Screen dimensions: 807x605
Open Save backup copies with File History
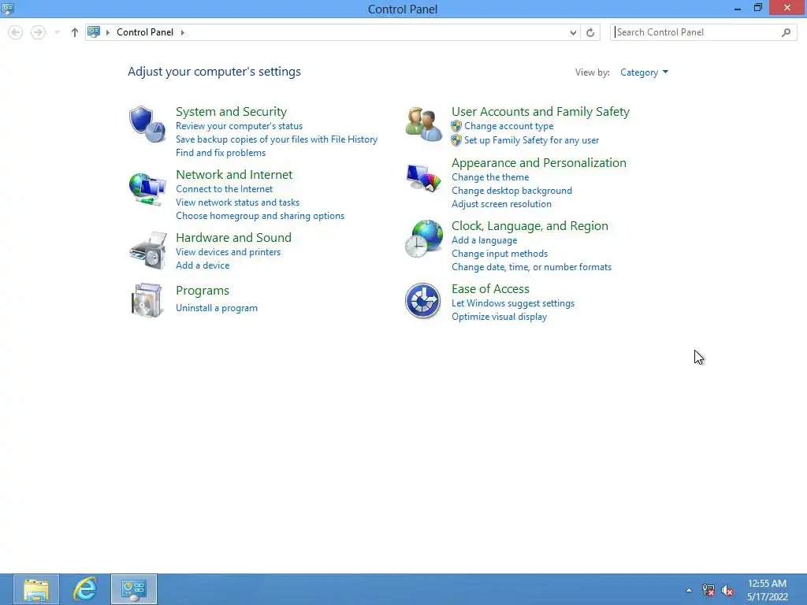[x=277, y=139]
